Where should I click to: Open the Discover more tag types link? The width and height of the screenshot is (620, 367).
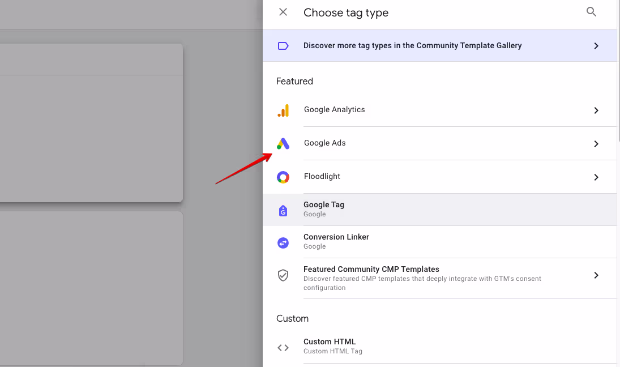coord(440,45)
